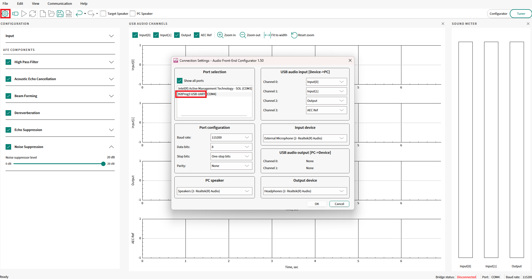Cancel the Connection Settings dialog

click(x=339, y=204)
